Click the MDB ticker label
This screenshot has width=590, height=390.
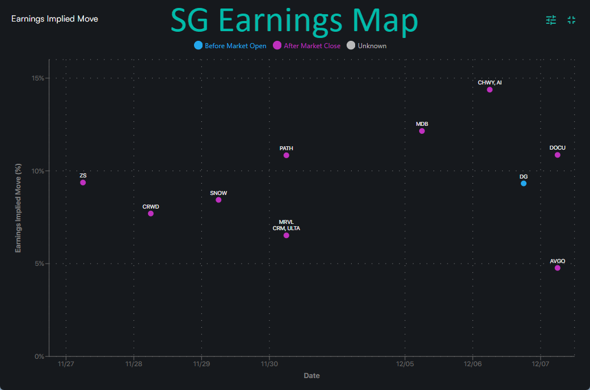point(422,124)
